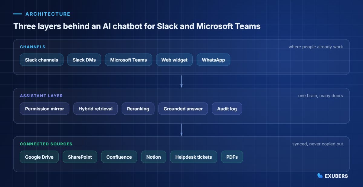Select the Notion chip
Screen dimensions: 363x187
(154, 157)
